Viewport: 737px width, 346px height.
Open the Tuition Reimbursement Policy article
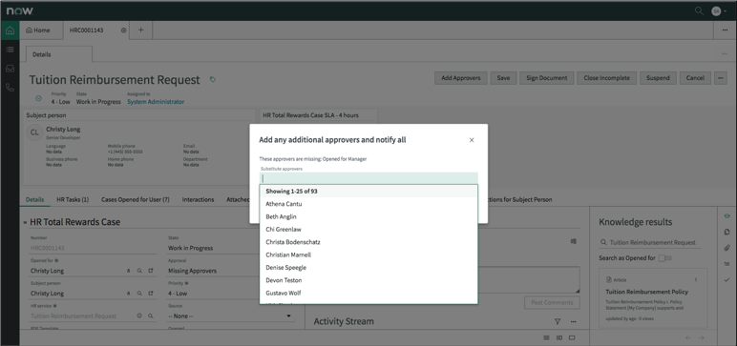[x=646, y=292]
